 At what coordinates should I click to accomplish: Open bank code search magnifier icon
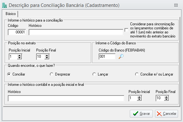pos(121,56)
